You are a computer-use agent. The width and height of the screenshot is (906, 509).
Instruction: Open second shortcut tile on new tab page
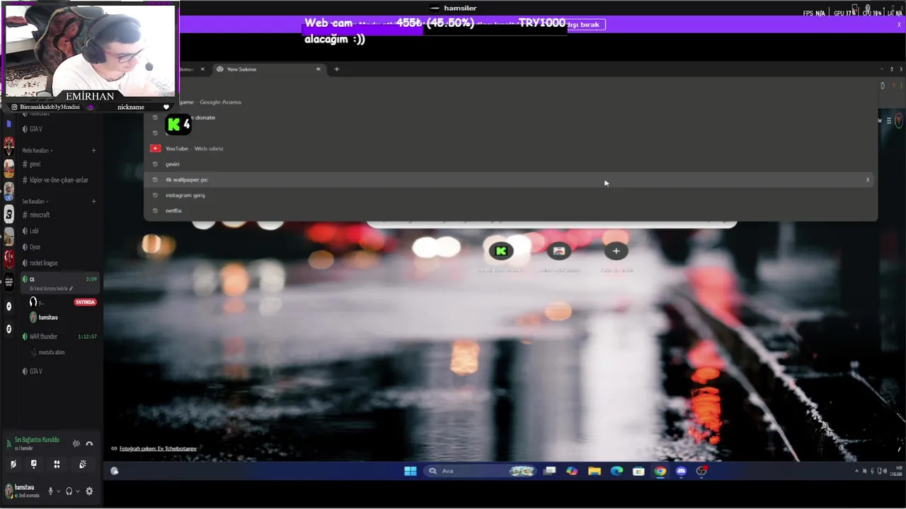pyautogui.click(x=558, y=251)
